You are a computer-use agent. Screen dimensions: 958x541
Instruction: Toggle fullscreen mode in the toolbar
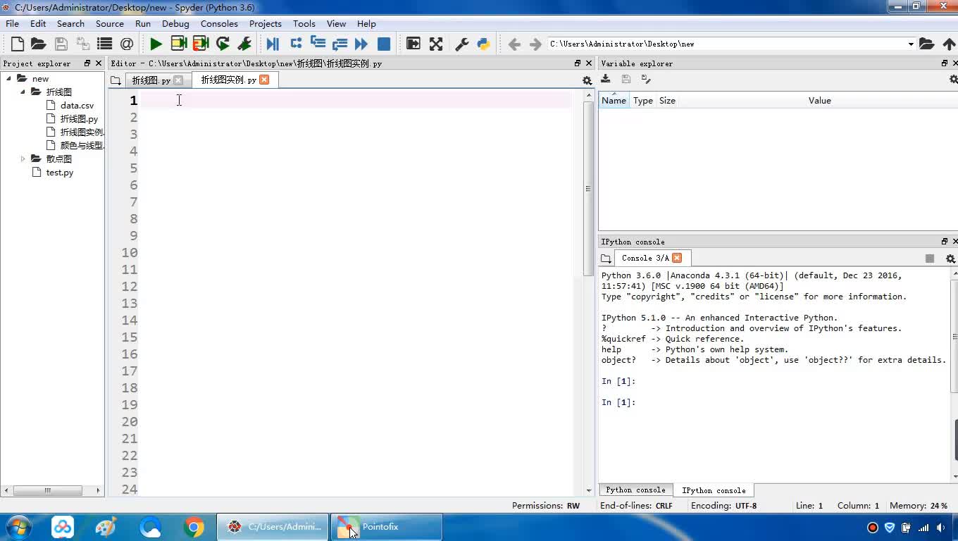click(436, 44)
